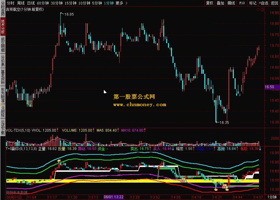Click the square window icon beside the diamond
Image resolution: width=280 pixels, height=200 pixels.
262,10
